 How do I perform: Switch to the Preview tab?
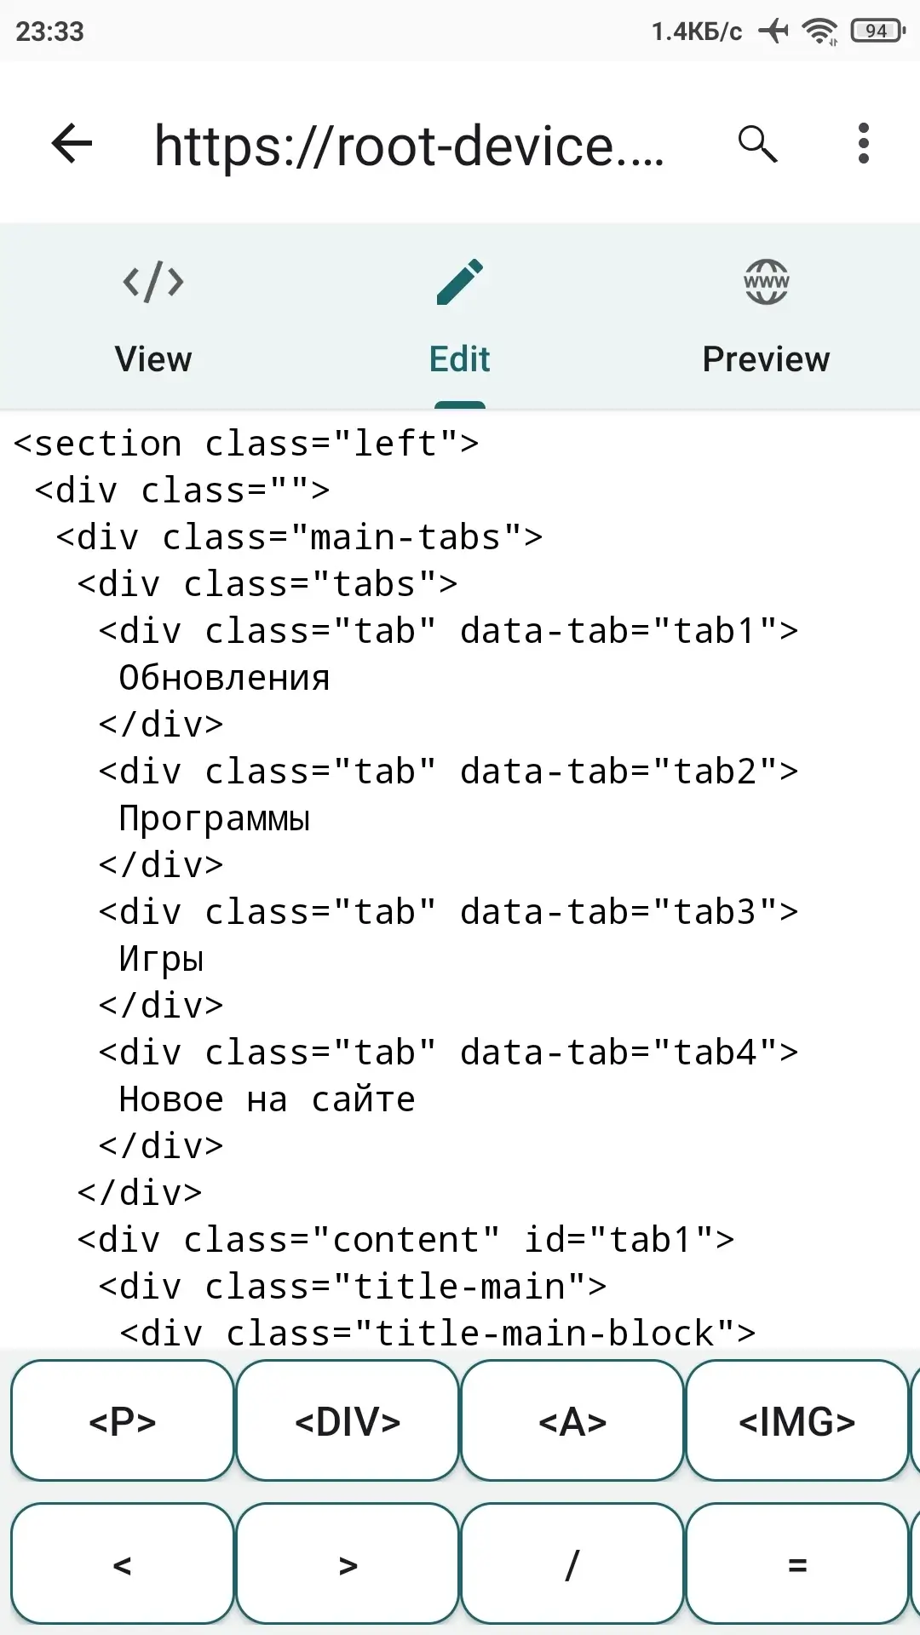767,317
